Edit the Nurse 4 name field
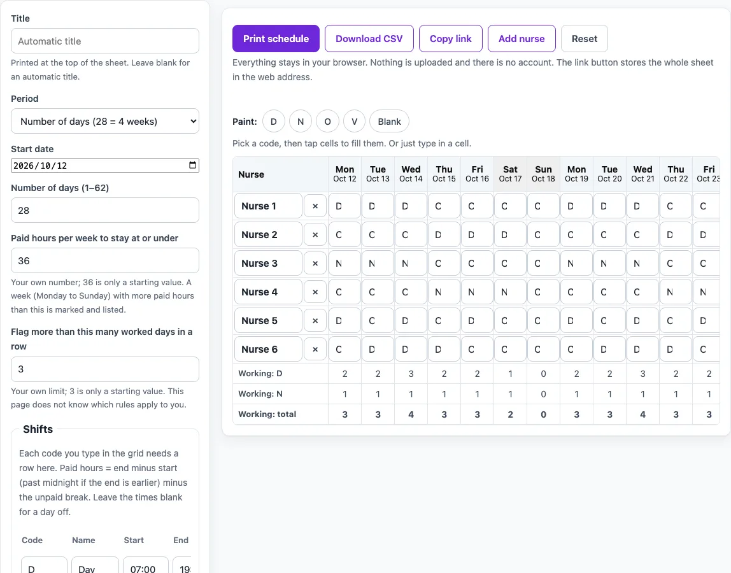 (268, 292)
